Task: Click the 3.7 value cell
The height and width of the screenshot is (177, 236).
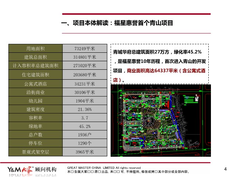Action: 85,118
